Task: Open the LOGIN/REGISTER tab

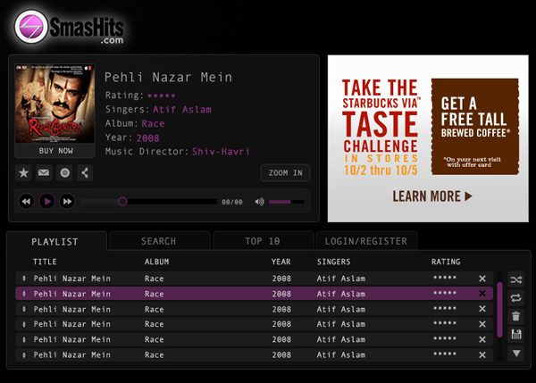Action: point(366,241)
